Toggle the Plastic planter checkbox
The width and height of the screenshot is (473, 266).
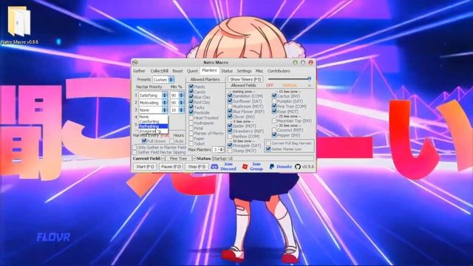click(191, 86)
